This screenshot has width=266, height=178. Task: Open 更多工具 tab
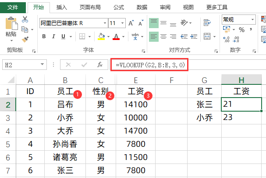click(x=216, y=7)
